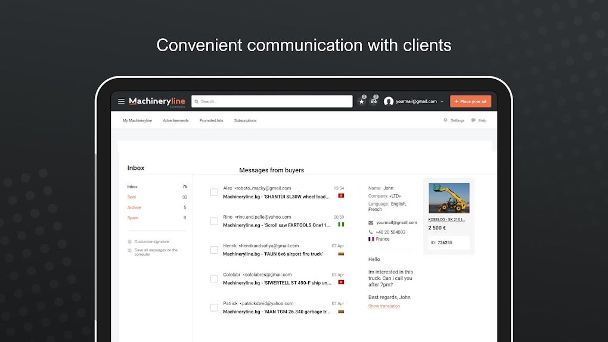Click the save messages to computer icon
Image resolution: width=608 pixels, height=342 pixels.
coord(129,250)
